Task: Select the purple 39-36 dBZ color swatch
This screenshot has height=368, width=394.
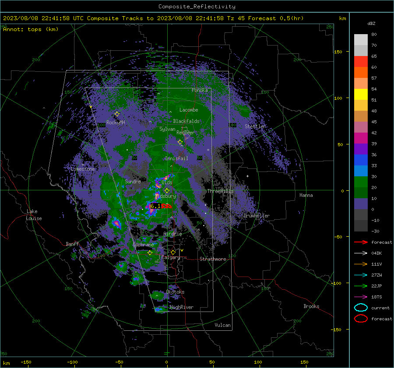Action: [361, 149]
